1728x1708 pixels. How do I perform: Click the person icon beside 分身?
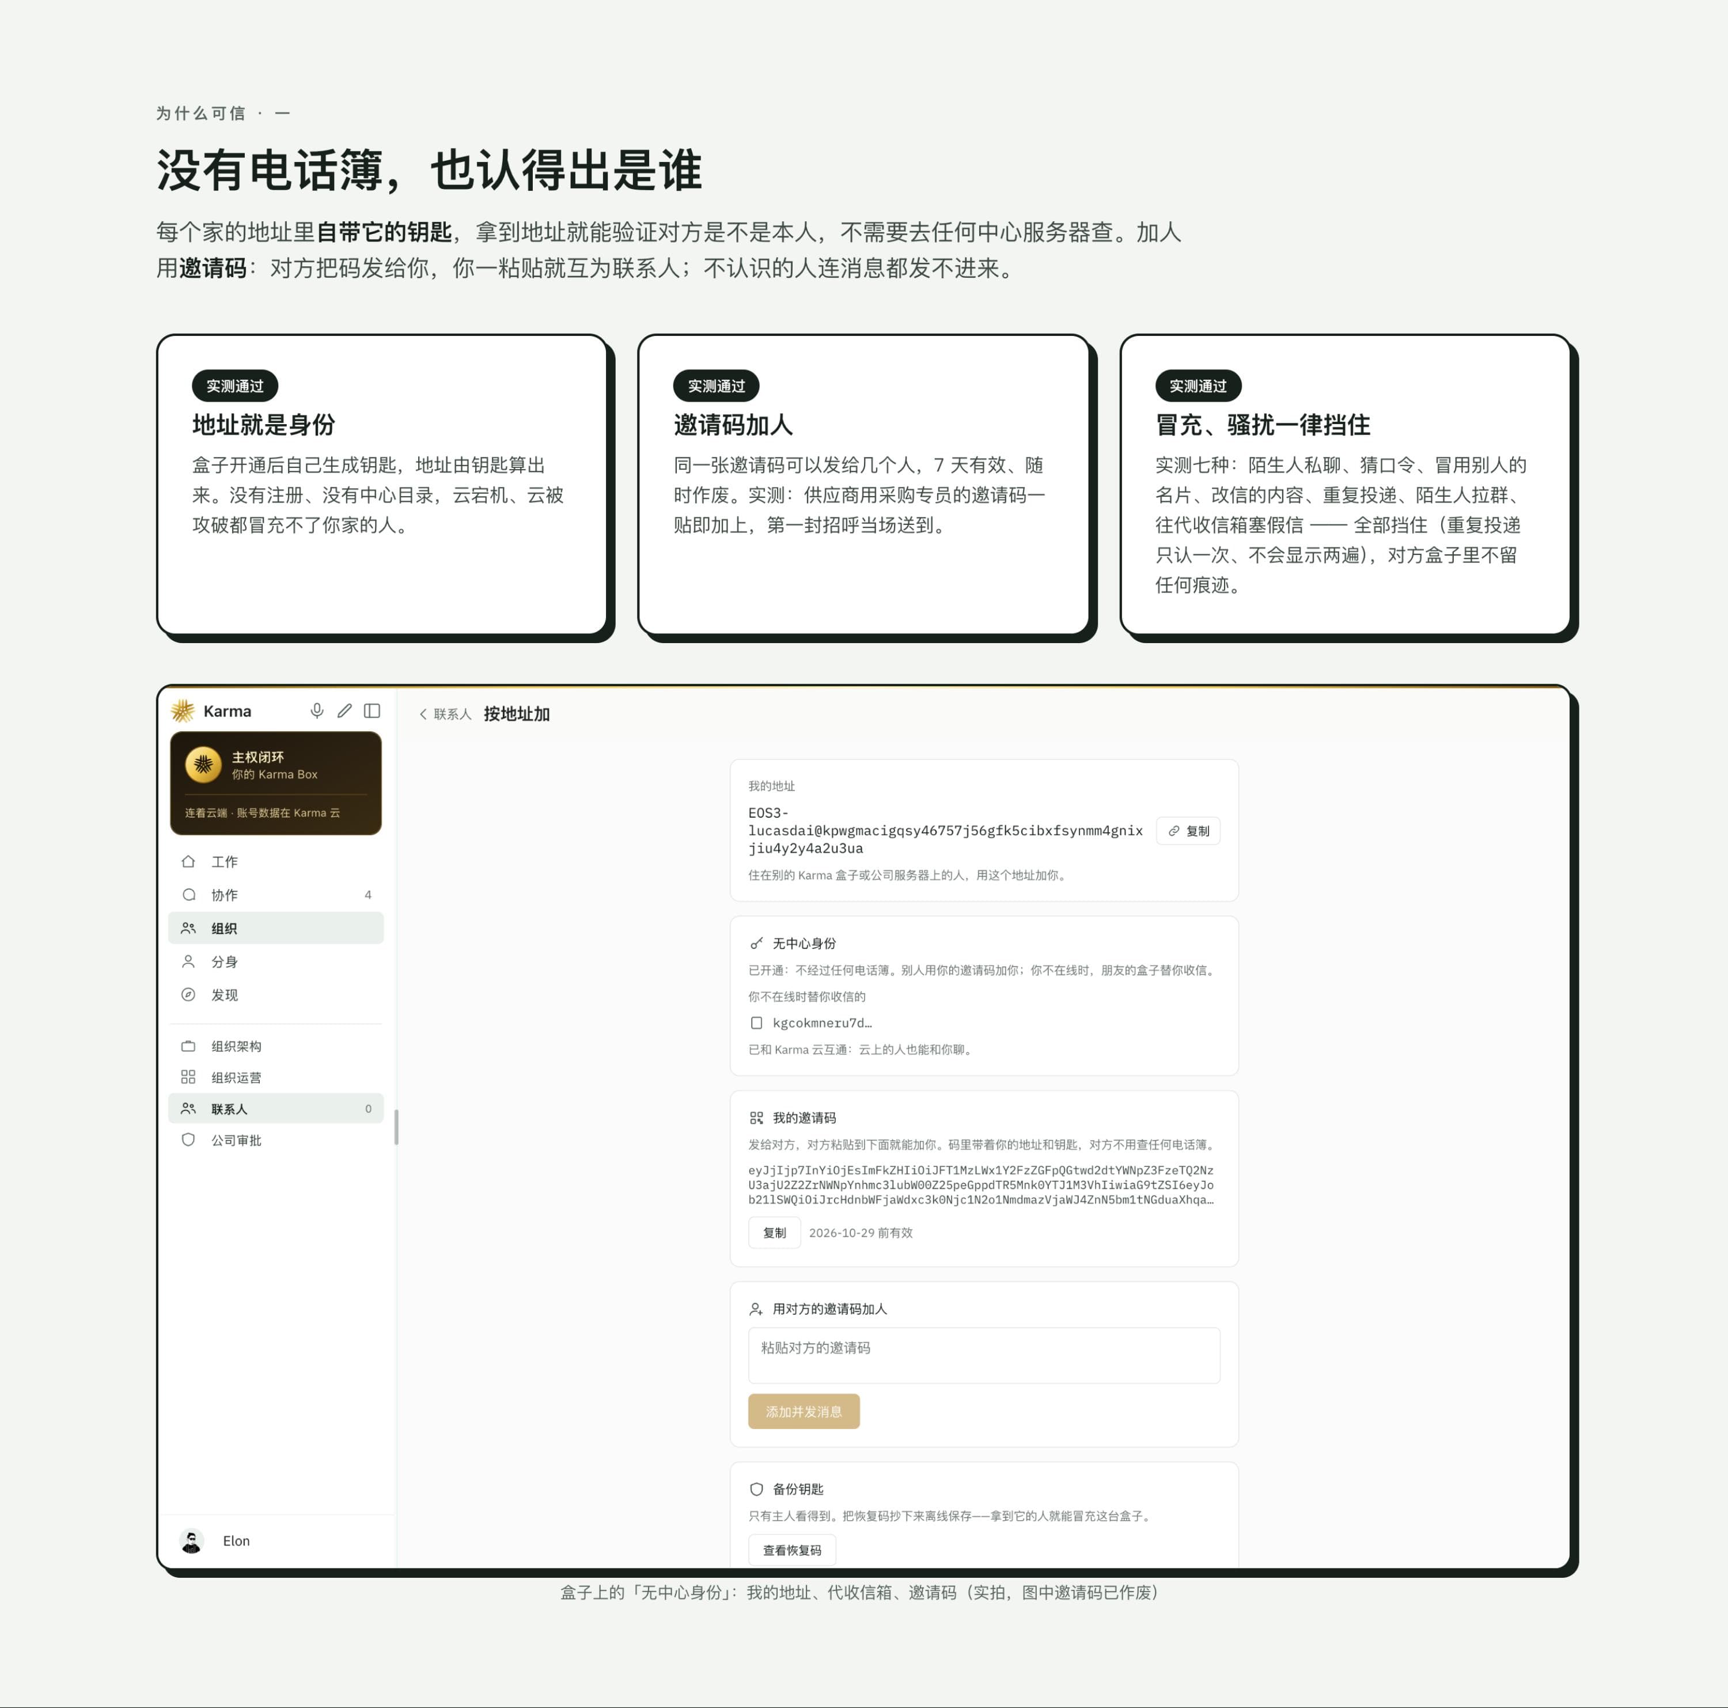pos(188,961)
